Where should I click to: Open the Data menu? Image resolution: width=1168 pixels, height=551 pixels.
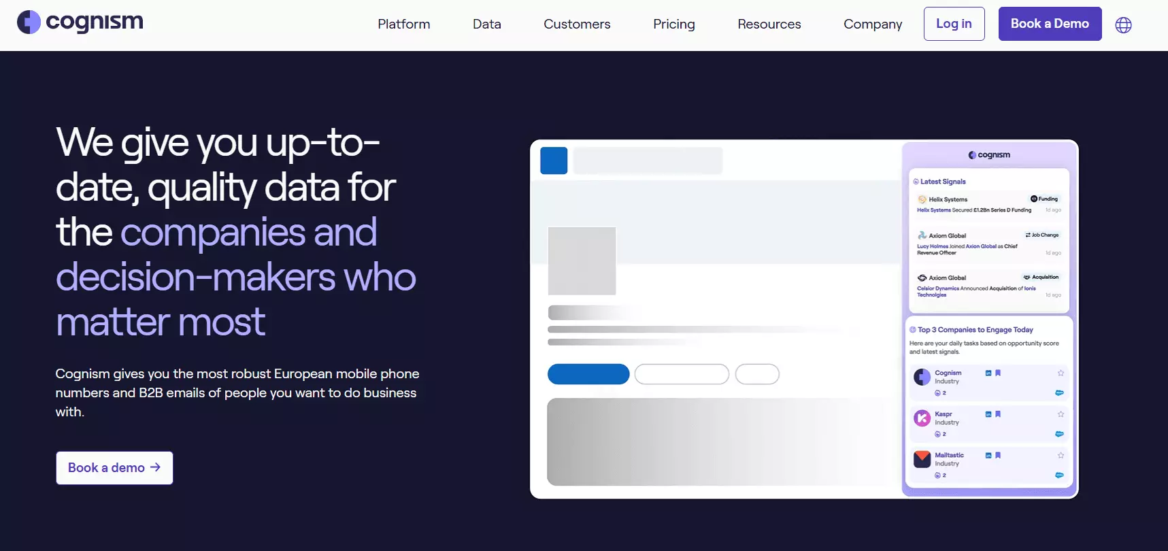[x=487, y=24]
